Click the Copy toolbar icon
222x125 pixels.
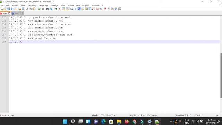tap(31, 9)
